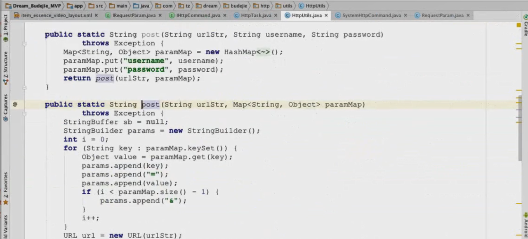Image resolution: width=528 pixels, height=239 pixels.
Task: Click the app breadcrumb folder
Action: tap(75, 6)
